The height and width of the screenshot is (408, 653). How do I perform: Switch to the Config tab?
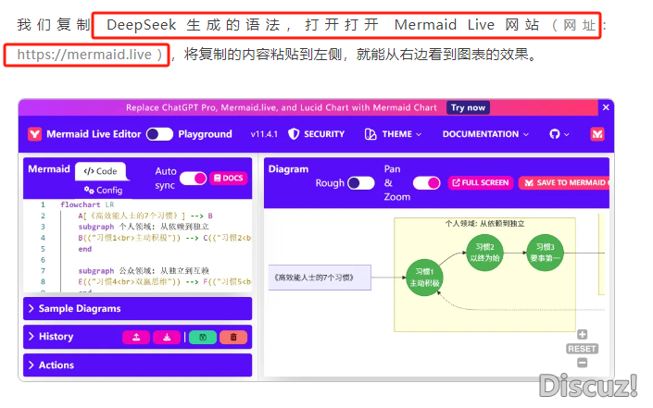click(103, 190)
